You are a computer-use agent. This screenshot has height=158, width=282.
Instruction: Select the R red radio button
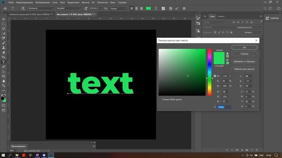[215, 92]
